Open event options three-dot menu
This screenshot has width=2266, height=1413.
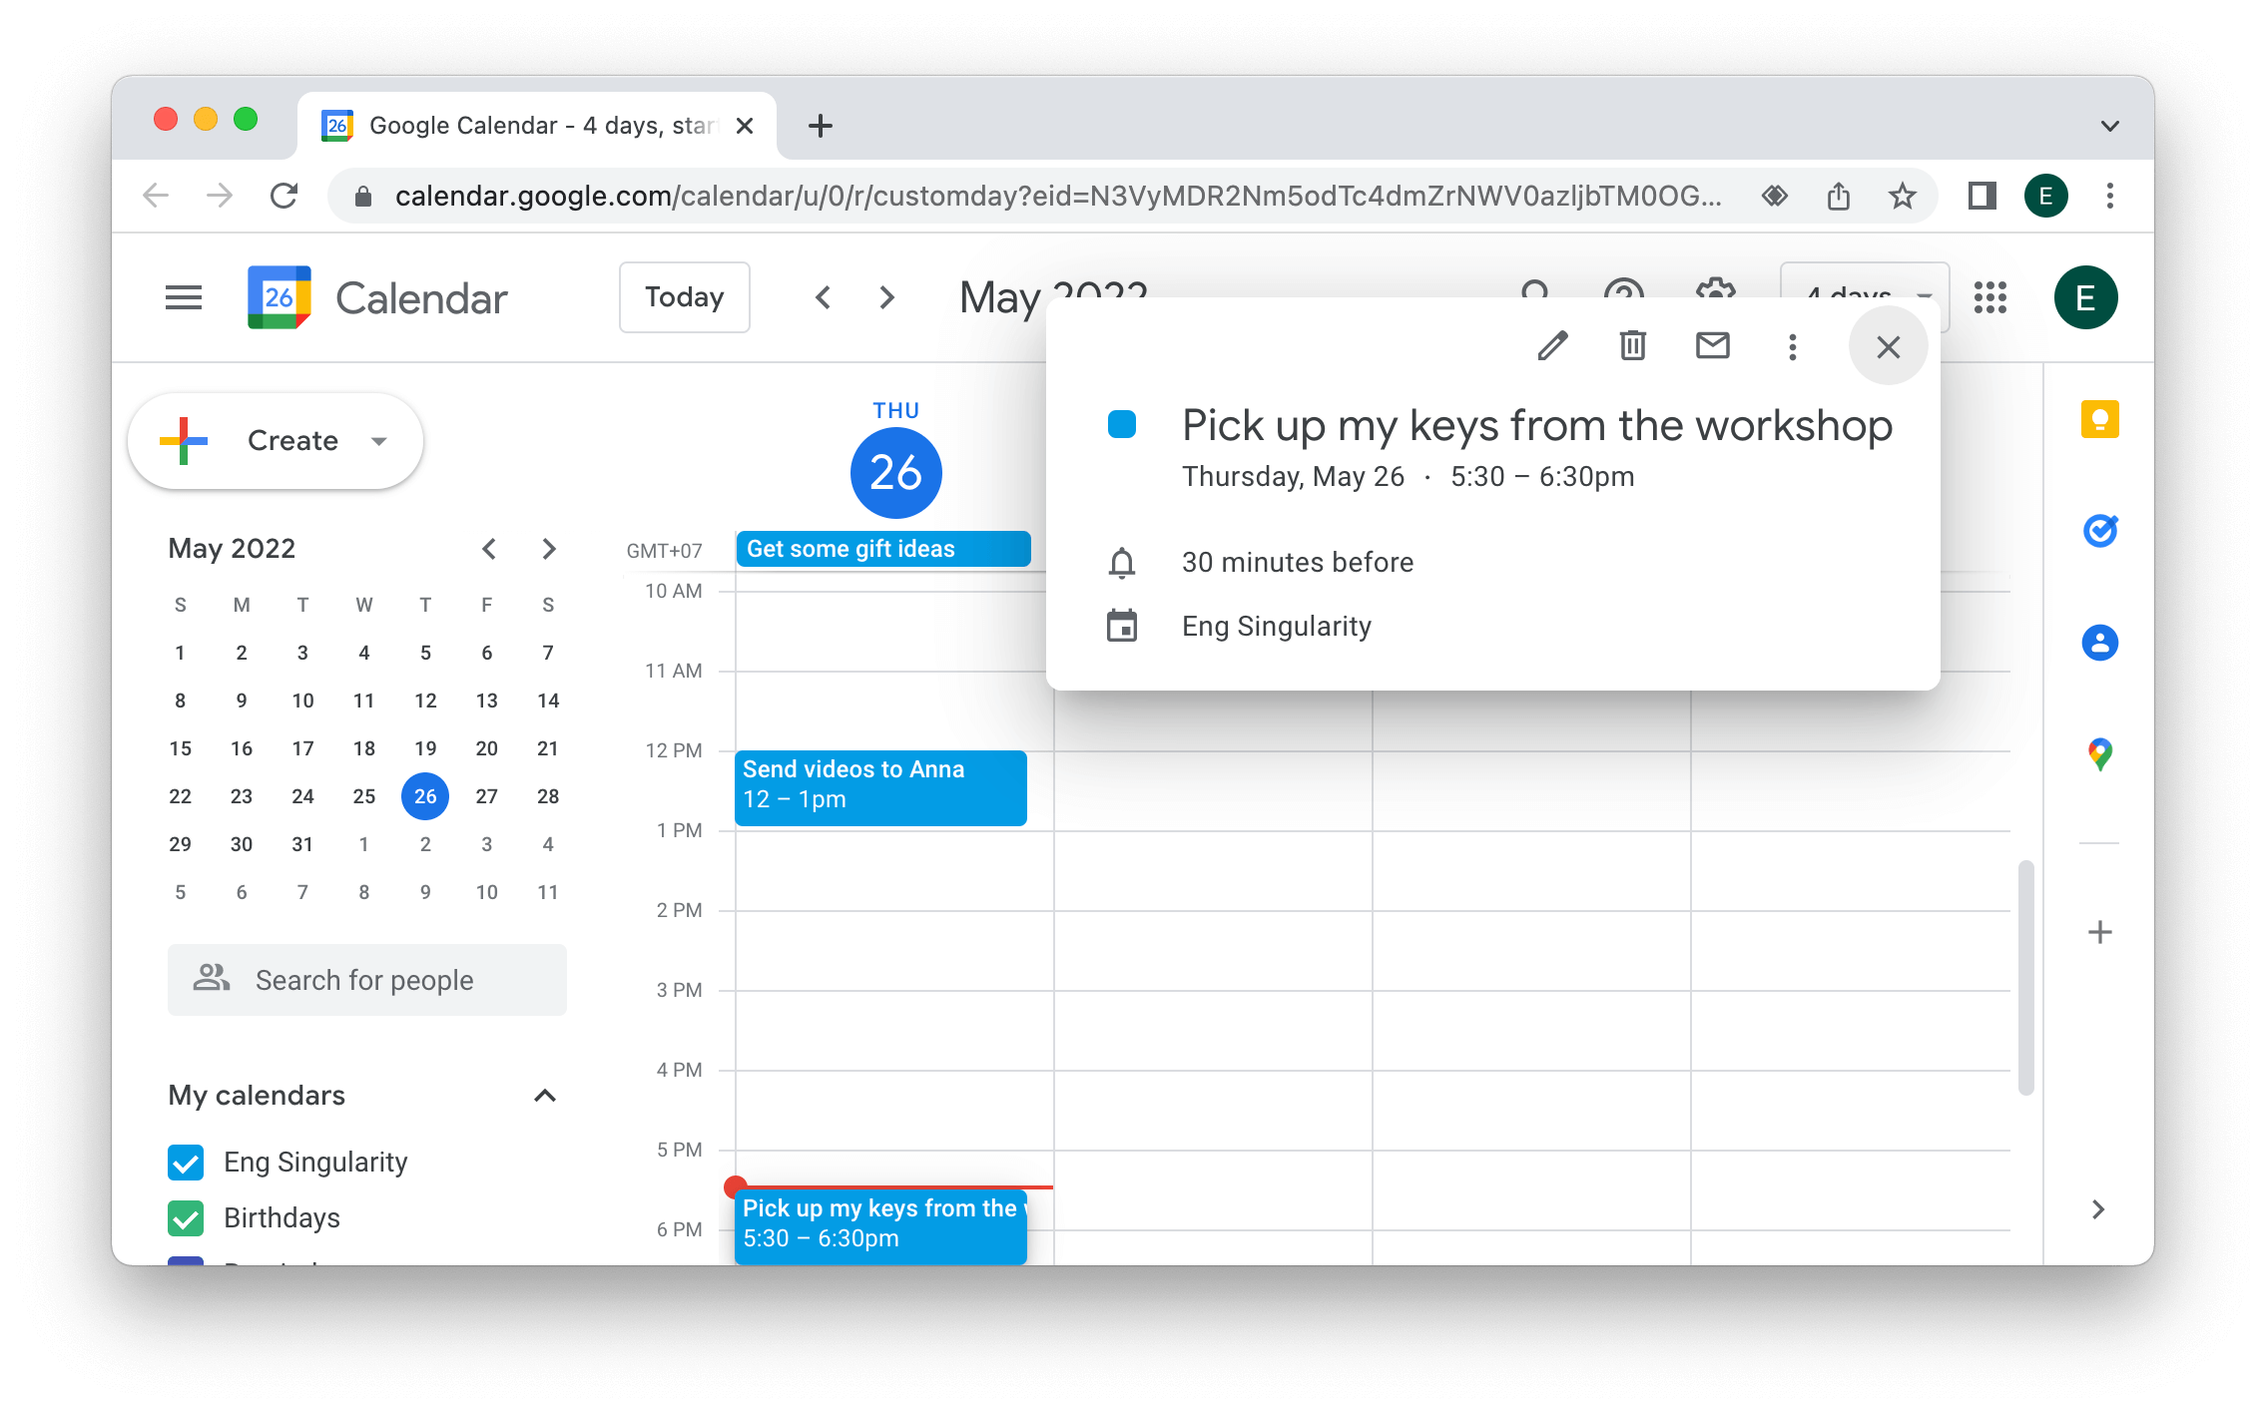click(1792, 346)
